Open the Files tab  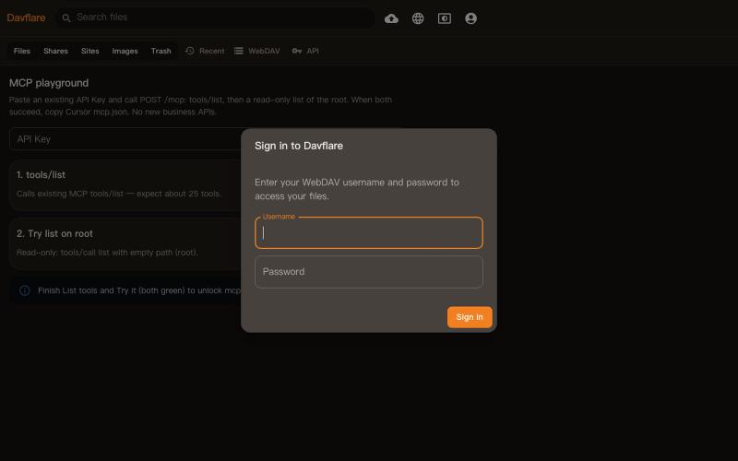[x=21, y=51]
